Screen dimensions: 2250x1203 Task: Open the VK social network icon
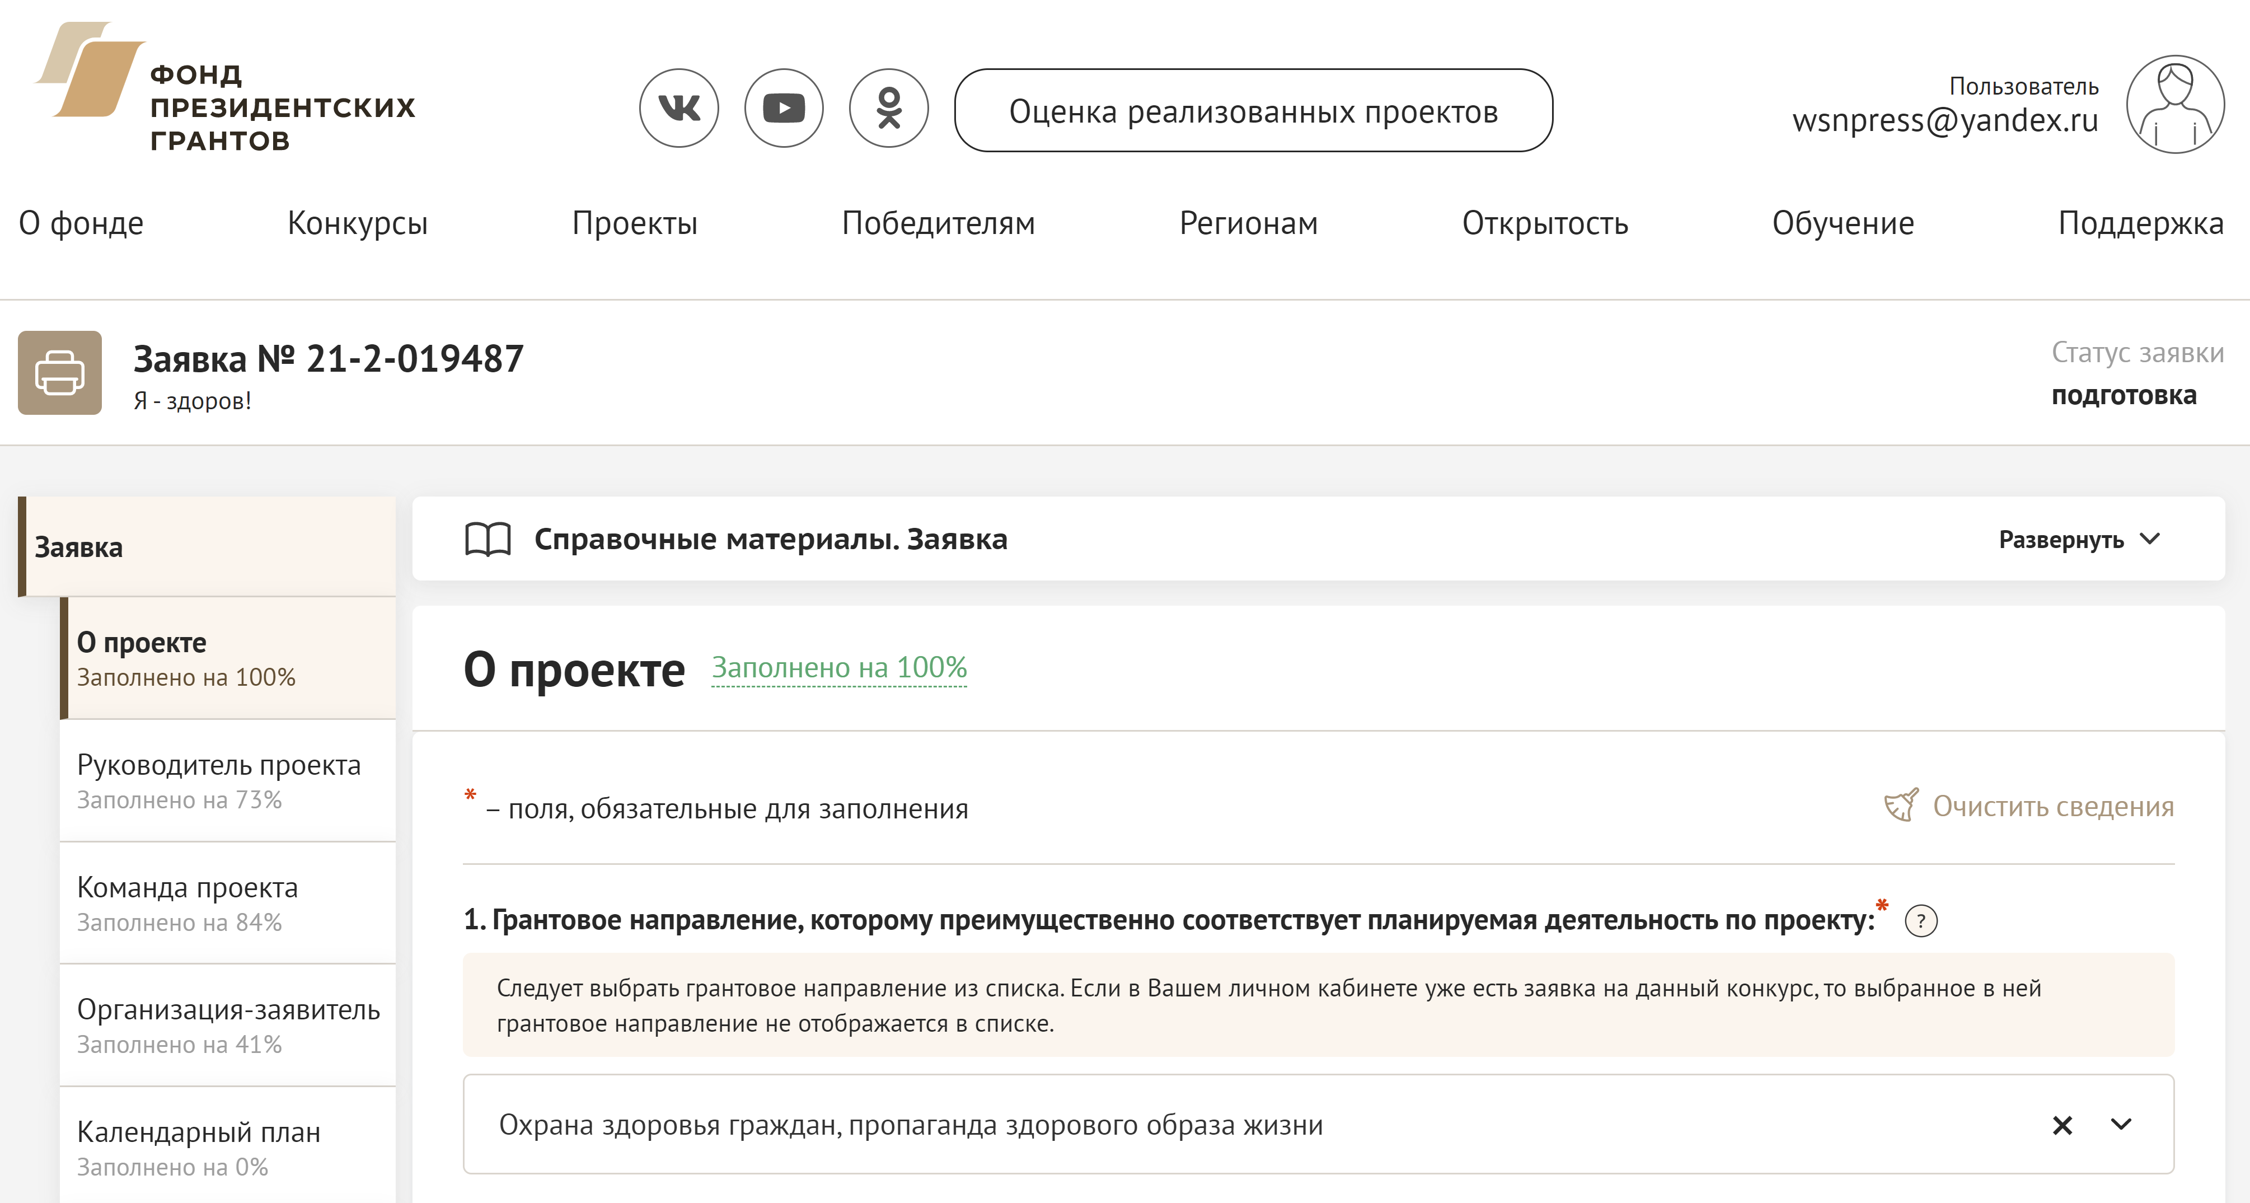[x=679, y=109]
